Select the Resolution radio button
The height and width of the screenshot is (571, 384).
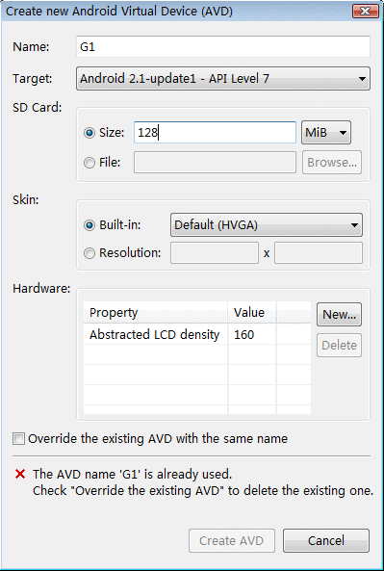tap(90, 253)
